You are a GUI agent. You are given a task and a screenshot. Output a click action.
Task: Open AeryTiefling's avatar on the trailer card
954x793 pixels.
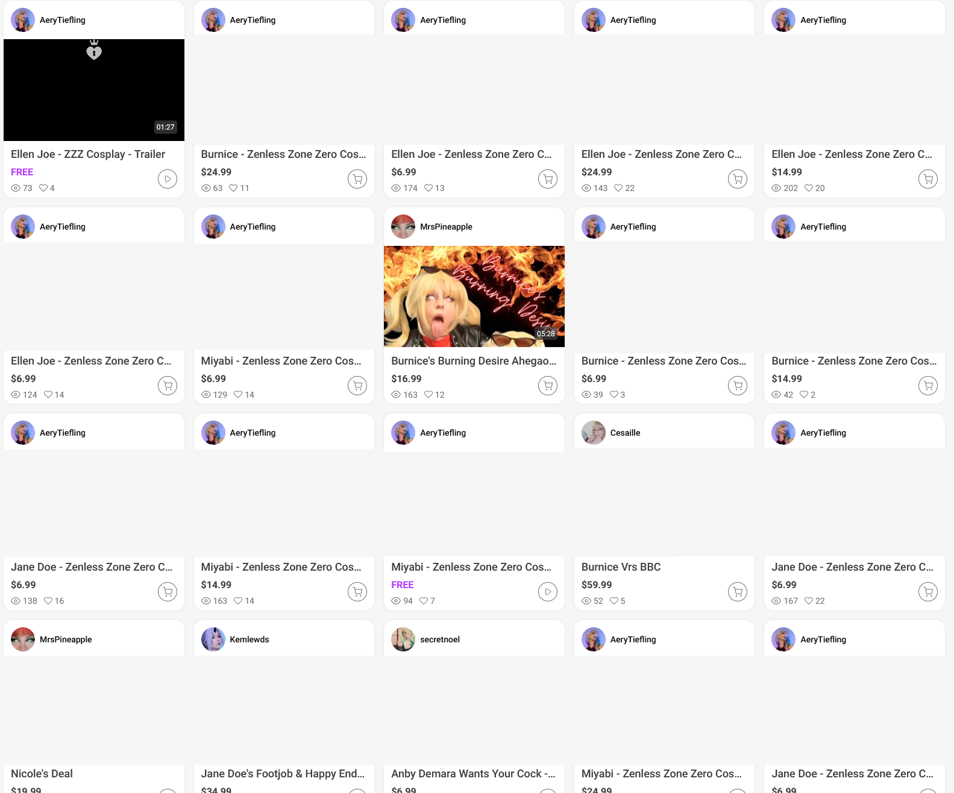23,20
